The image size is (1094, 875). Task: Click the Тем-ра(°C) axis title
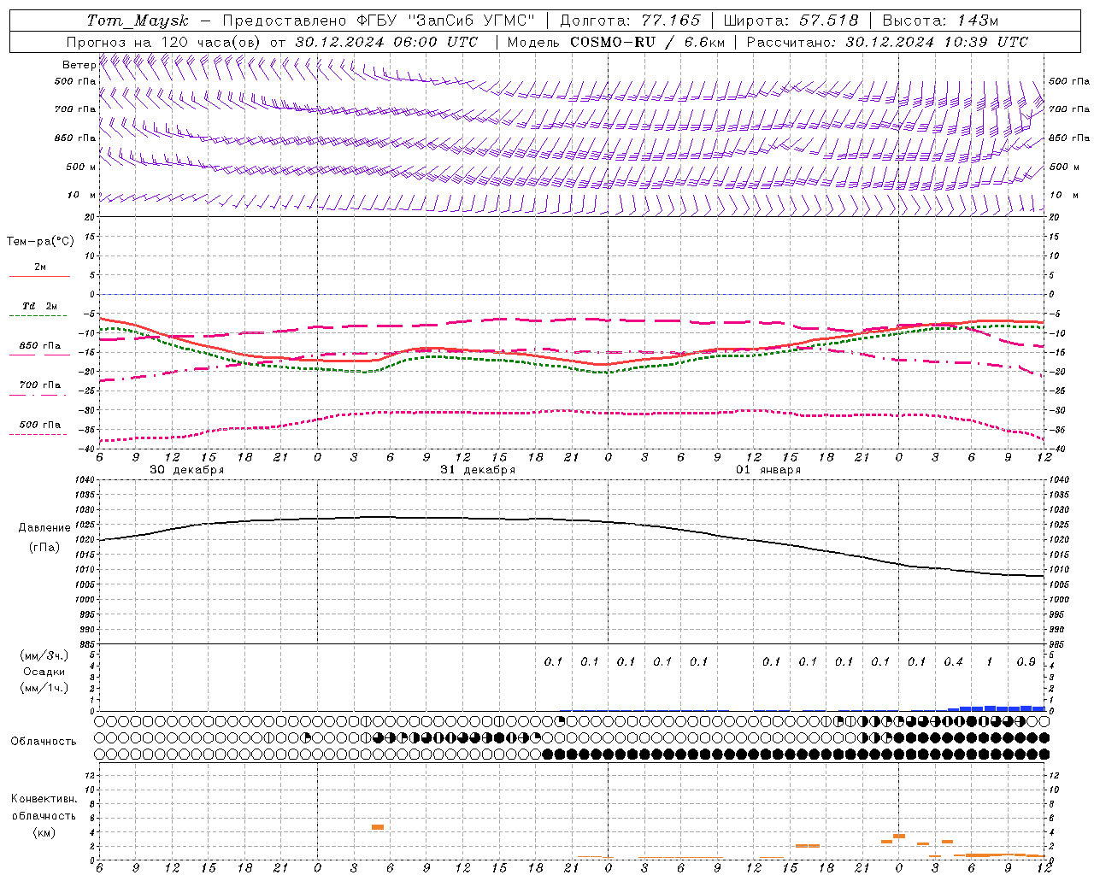tap(40, 242)
